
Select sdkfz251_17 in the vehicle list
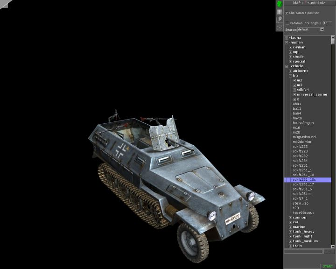[303, 184]
